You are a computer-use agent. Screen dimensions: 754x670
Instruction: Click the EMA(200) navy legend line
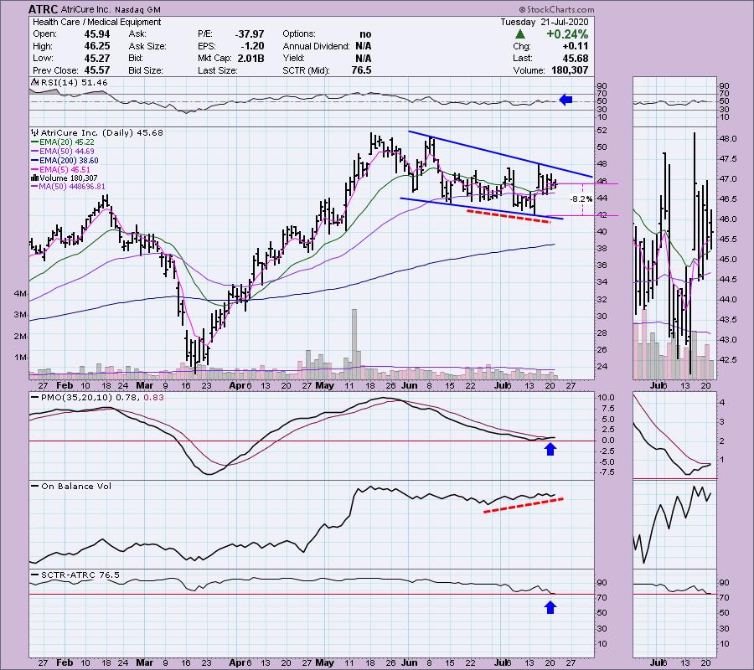click(x=34, y=161)
